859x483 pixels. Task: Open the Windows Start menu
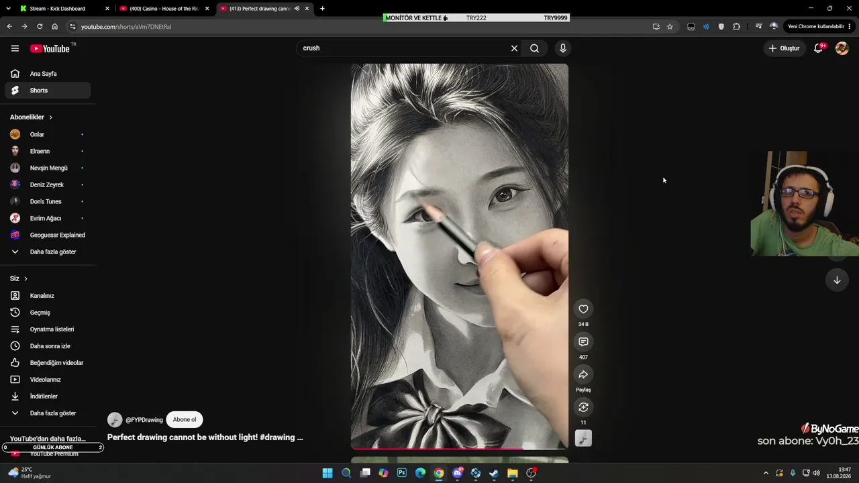[x=327, y=473]
